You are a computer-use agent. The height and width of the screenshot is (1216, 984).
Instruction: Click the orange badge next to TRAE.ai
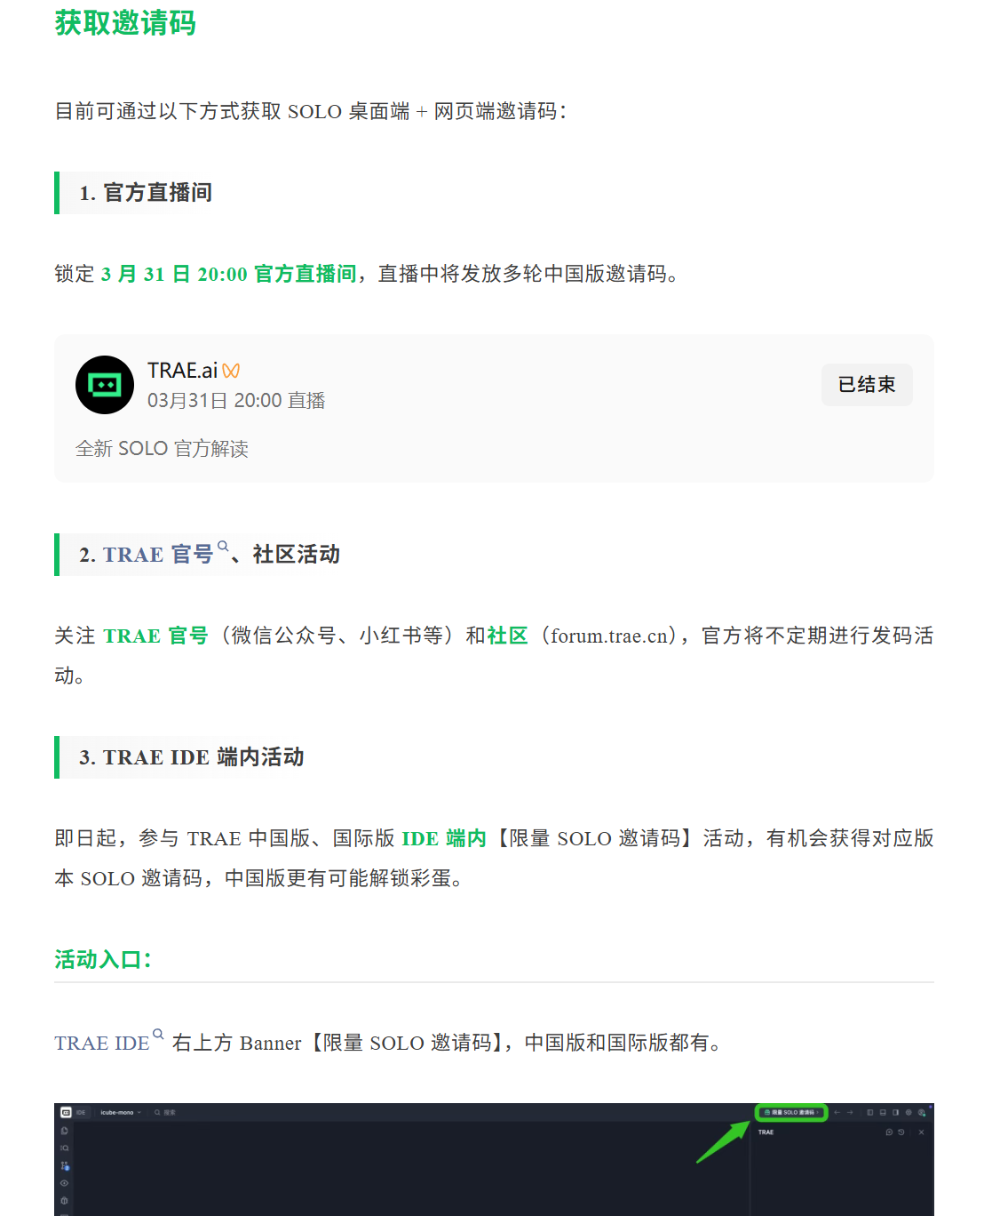coord(231,371)
